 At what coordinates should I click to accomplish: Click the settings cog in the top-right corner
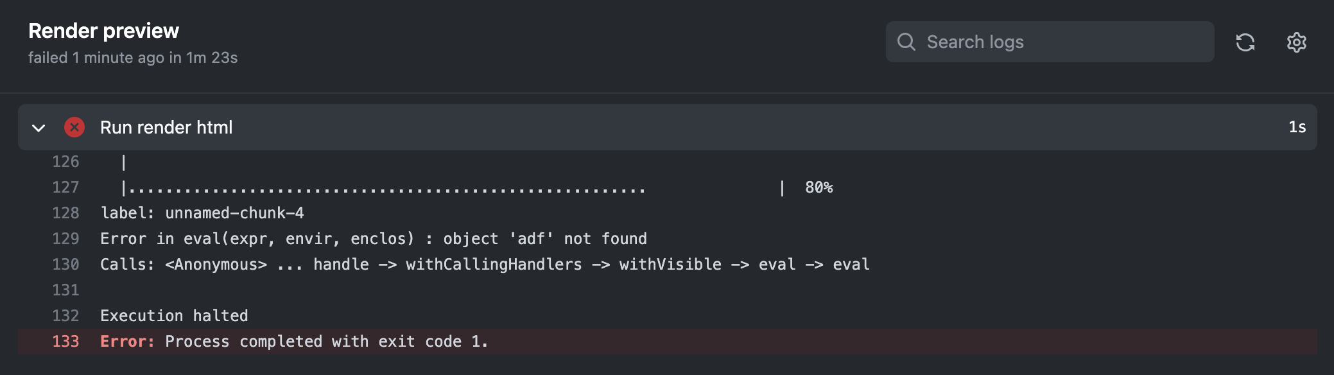point(1297,42)
